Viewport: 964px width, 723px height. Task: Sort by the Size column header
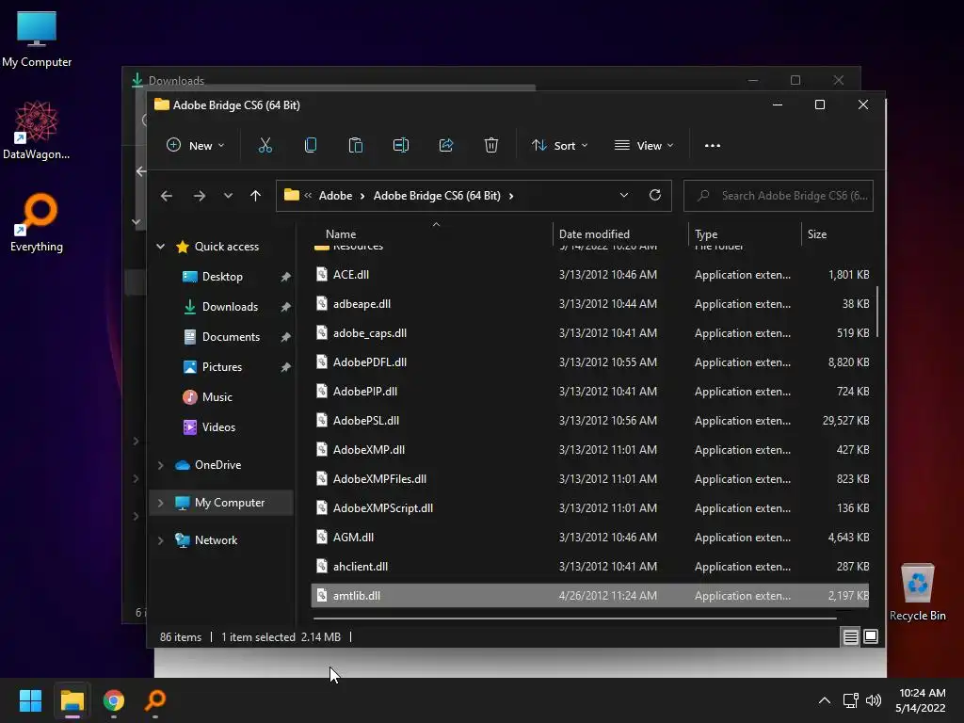pyautogui.click(x=816, y=234)
